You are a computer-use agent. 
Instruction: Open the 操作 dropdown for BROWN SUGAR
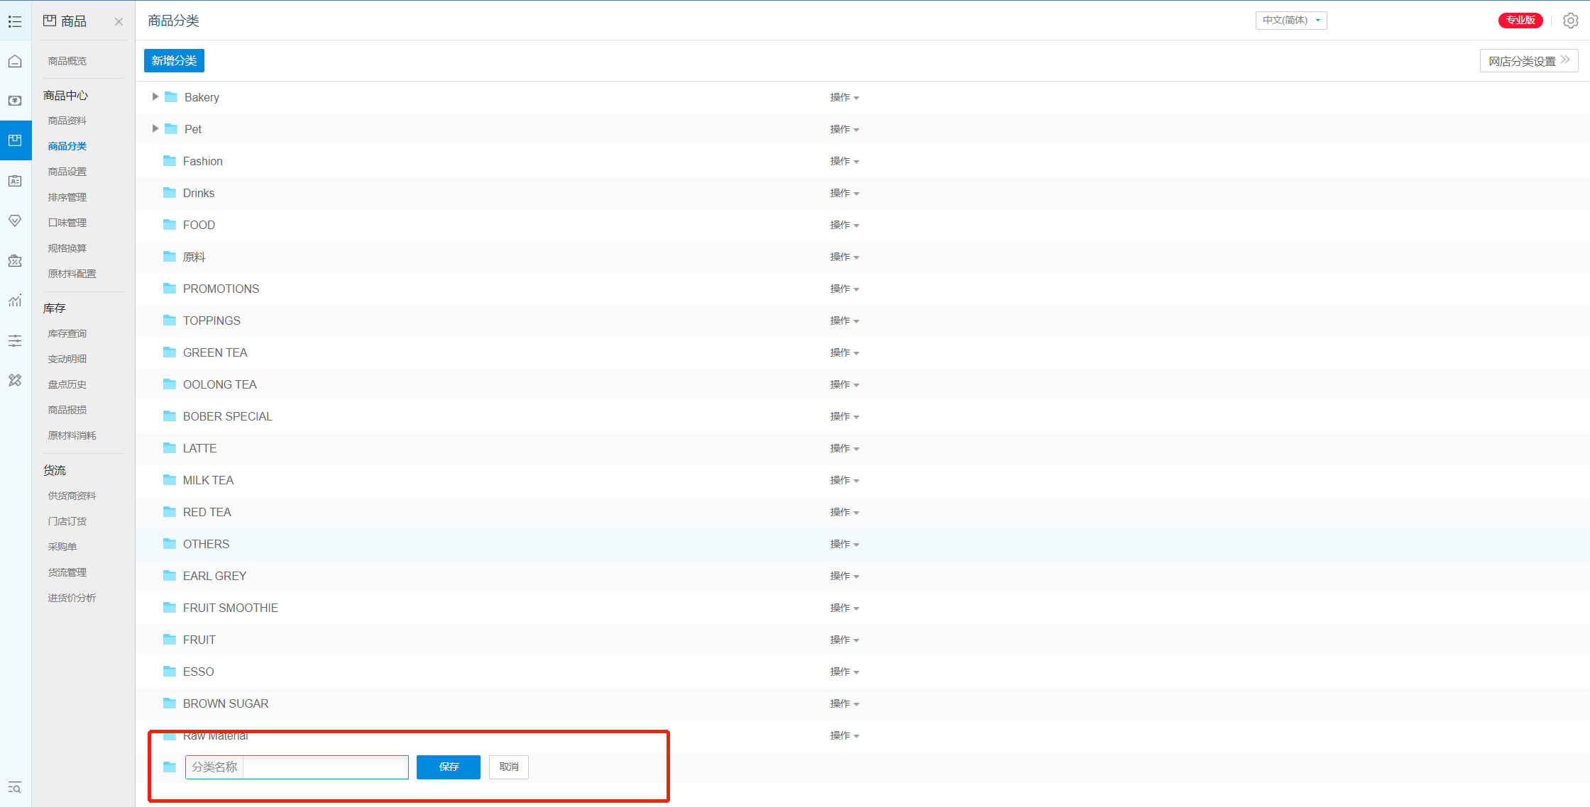pyautogui.click(x=844, y=703)
